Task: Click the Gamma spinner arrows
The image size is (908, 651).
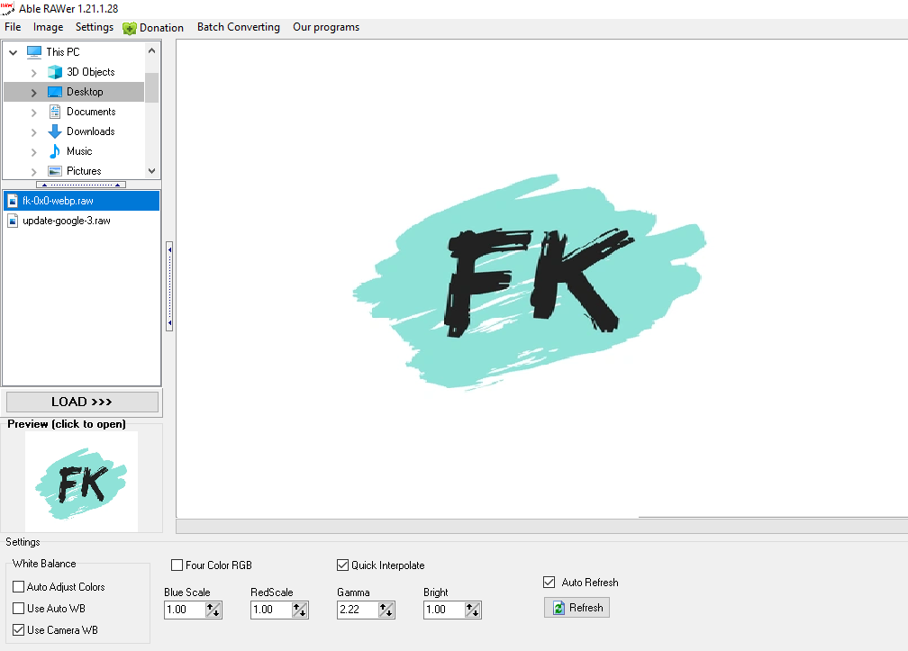Action: [386, 610]
